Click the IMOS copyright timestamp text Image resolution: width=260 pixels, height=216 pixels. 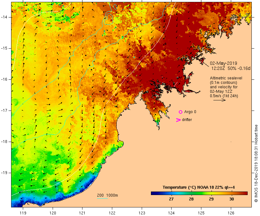256,163
